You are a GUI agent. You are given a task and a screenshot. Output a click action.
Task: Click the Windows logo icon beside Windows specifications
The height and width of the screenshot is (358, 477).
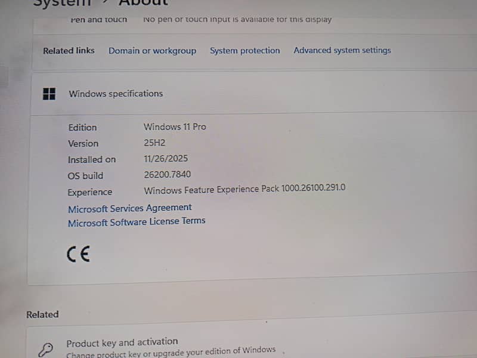[x=49, y=94]
